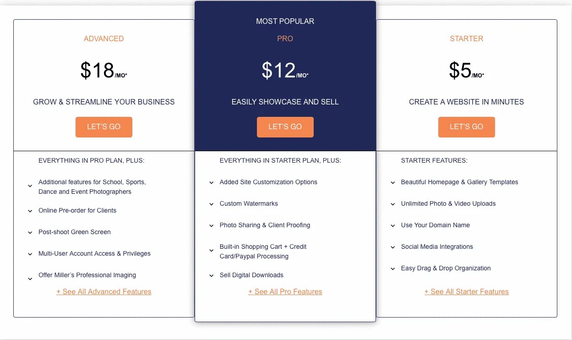Open the See All Advanced Features link

(x=104, y=291)
